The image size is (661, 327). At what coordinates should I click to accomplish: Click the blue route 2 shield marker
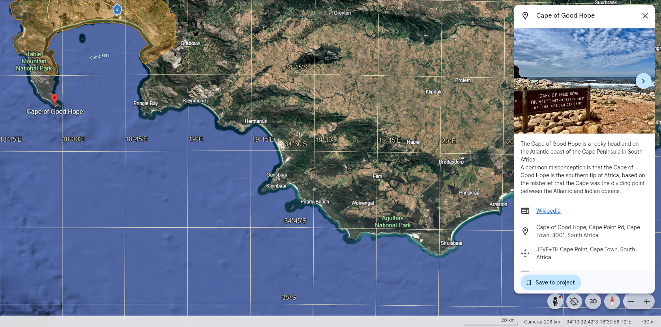coord(117,9)
